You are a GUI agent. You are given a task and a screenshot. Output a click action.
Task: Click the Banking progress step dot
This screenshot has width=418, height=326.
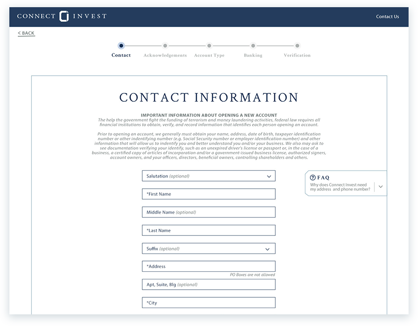[253, 46]
